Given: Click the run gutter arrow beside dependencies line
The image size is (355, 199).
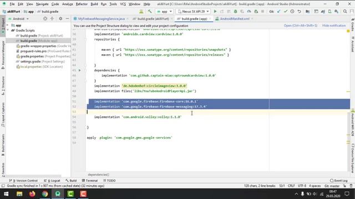Looking at the screenshot, I should (79, 70).
